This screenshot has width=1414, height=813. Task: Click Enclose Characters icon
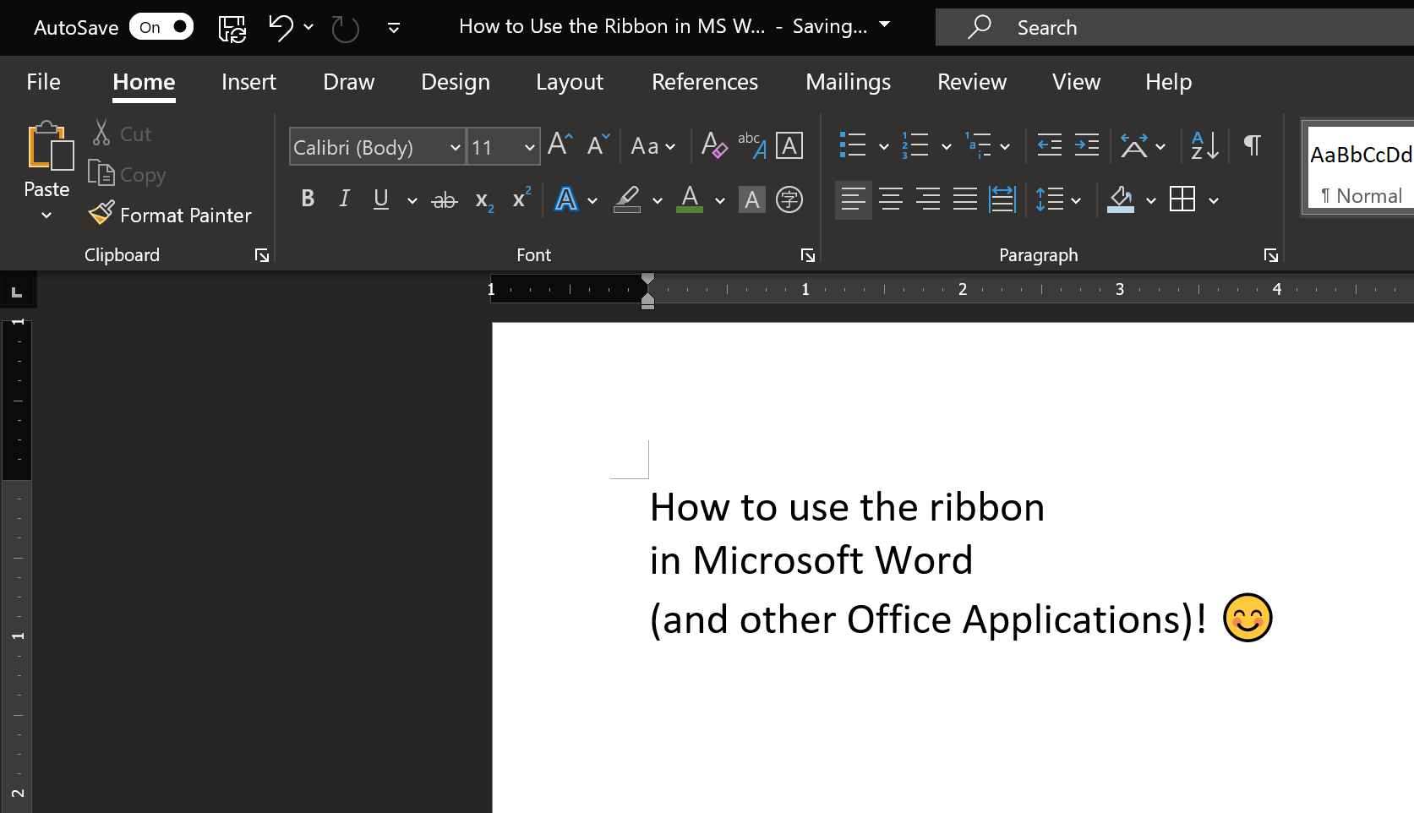click(789, 199)
